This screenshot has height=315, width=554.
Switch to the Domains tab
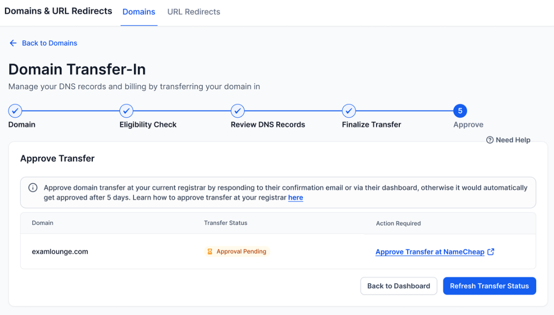(139, 12)
